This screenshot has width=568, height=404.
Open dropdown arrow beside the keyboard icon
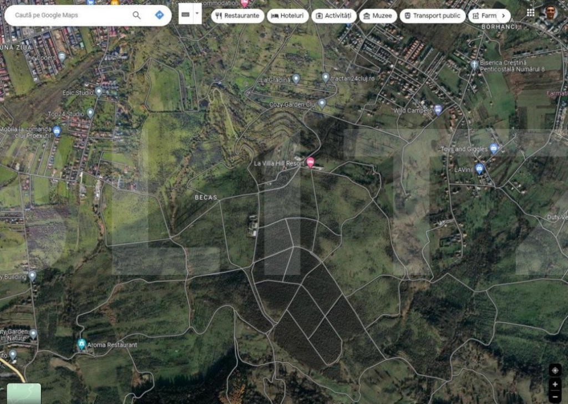197,14
